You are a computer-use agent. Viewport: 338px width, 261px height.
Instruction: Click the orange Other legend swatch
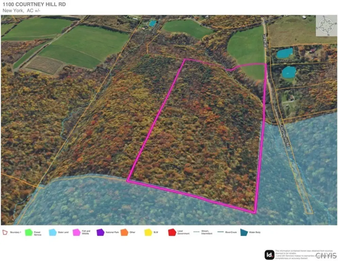[x=124, y=232]
